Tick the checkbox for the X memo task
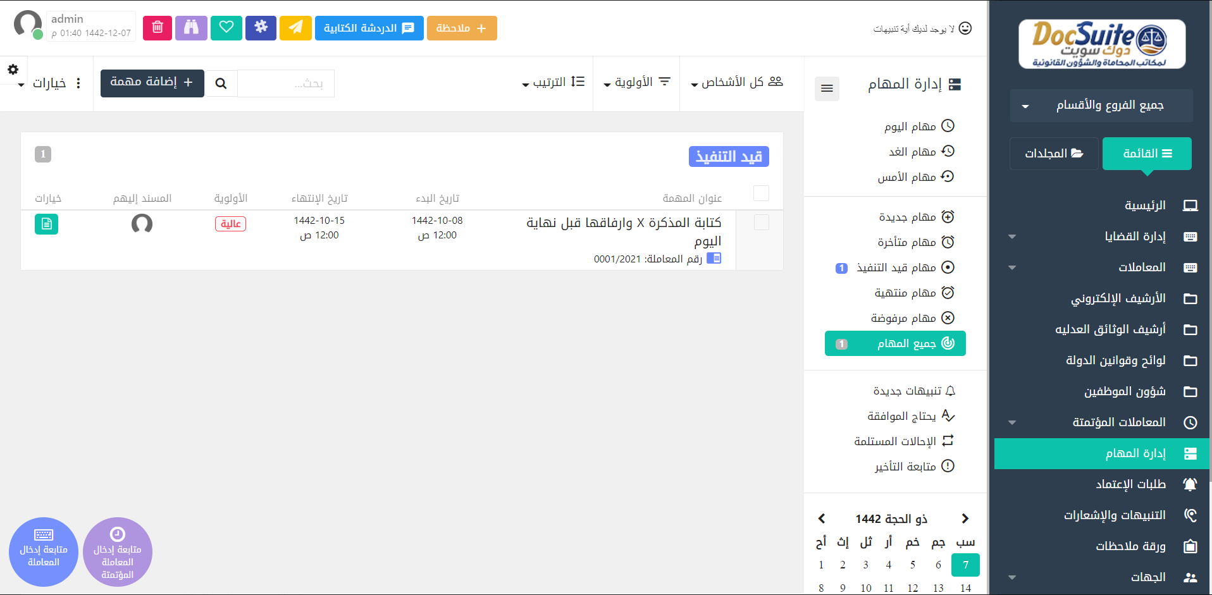 (x=761, y=222)
